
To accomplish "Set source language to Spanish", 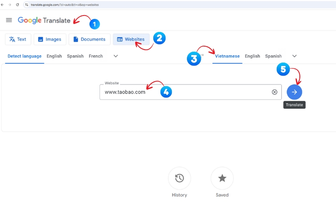I will (x=75, y=56).
